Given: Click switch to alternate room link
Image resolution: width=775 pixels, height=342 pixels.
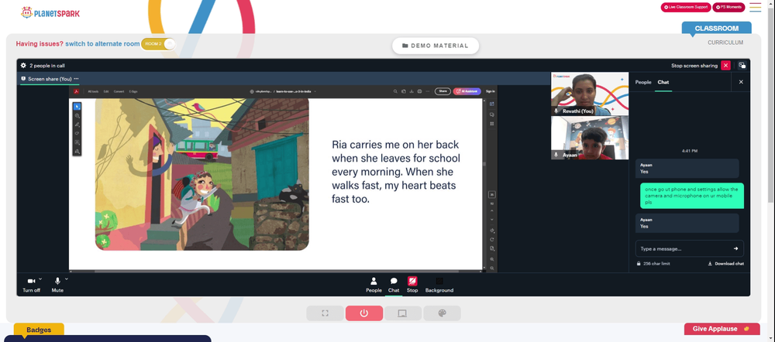Looking at the screenshot, I should coord(102,44).
